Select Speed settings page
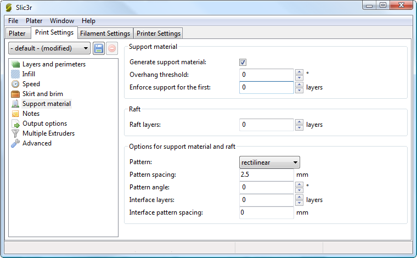 point(31,84)
